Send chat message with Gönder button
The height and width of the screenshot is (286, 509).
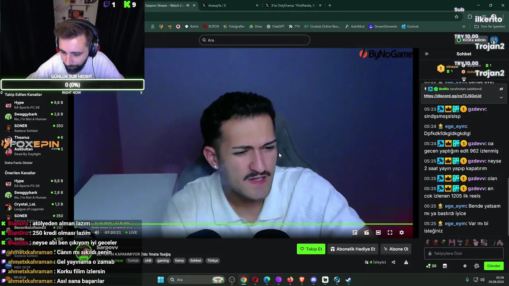click(x=493, y=266)
